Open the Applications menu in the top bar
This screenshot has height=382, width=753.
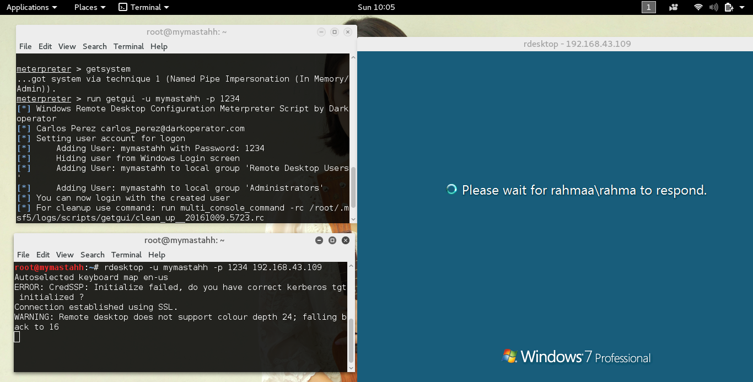pos(31,7)
